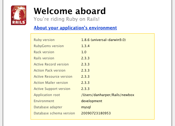
Task: Select the mysql adapter value
Action: point(86,107)
